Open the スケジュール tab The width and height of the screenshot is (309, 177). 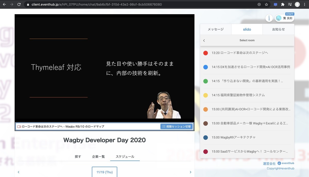tap(125, 157)
